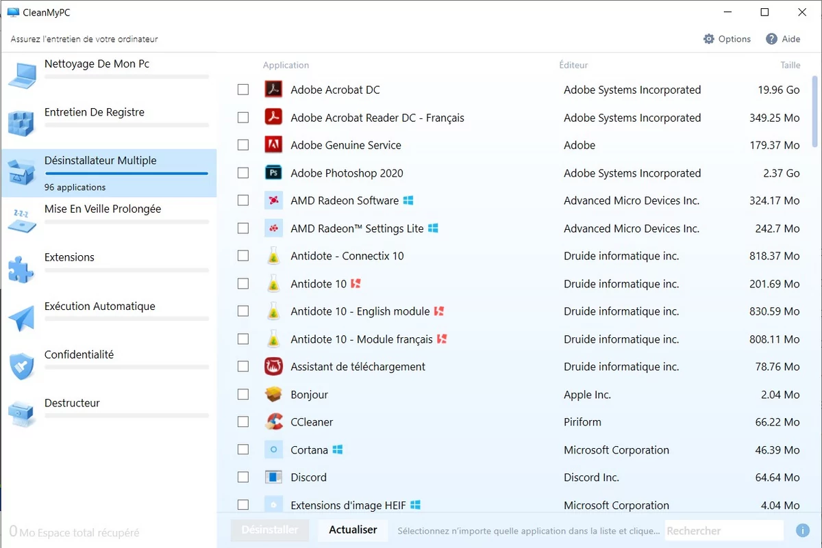Click the Cortana app icon
The height and width of the screenshot is (548, 822).
[273, 450]
